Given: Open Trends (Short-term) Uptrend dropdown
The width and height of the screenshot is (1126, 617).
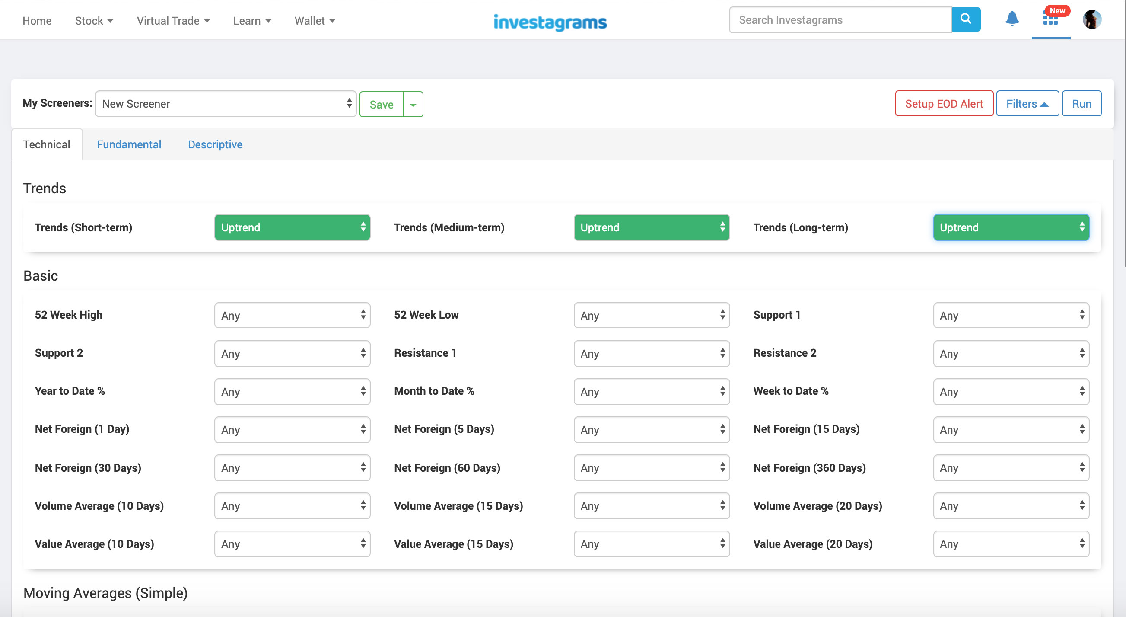Looking at the screenshot, I should 293,227.
